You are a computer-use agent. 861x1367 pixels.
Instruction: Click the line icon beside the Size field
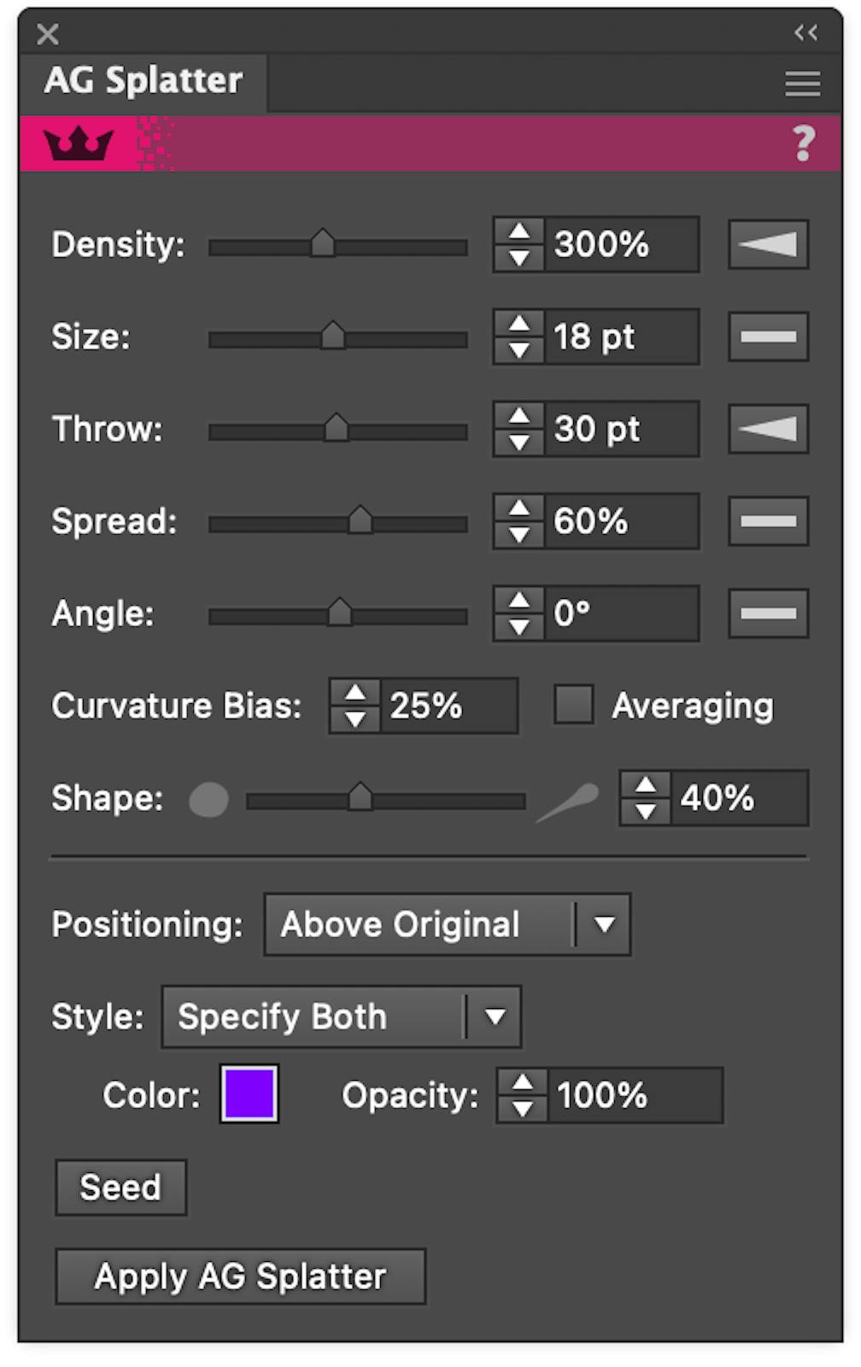coord(766,336)
